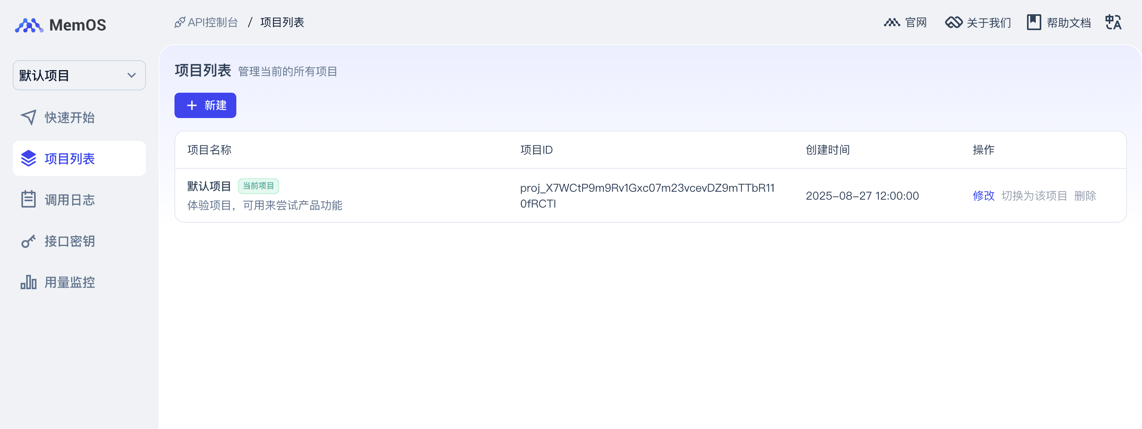Click the MemOS logo icon
This screenshot has width=1142, height=429.
[x=29, y=25]
